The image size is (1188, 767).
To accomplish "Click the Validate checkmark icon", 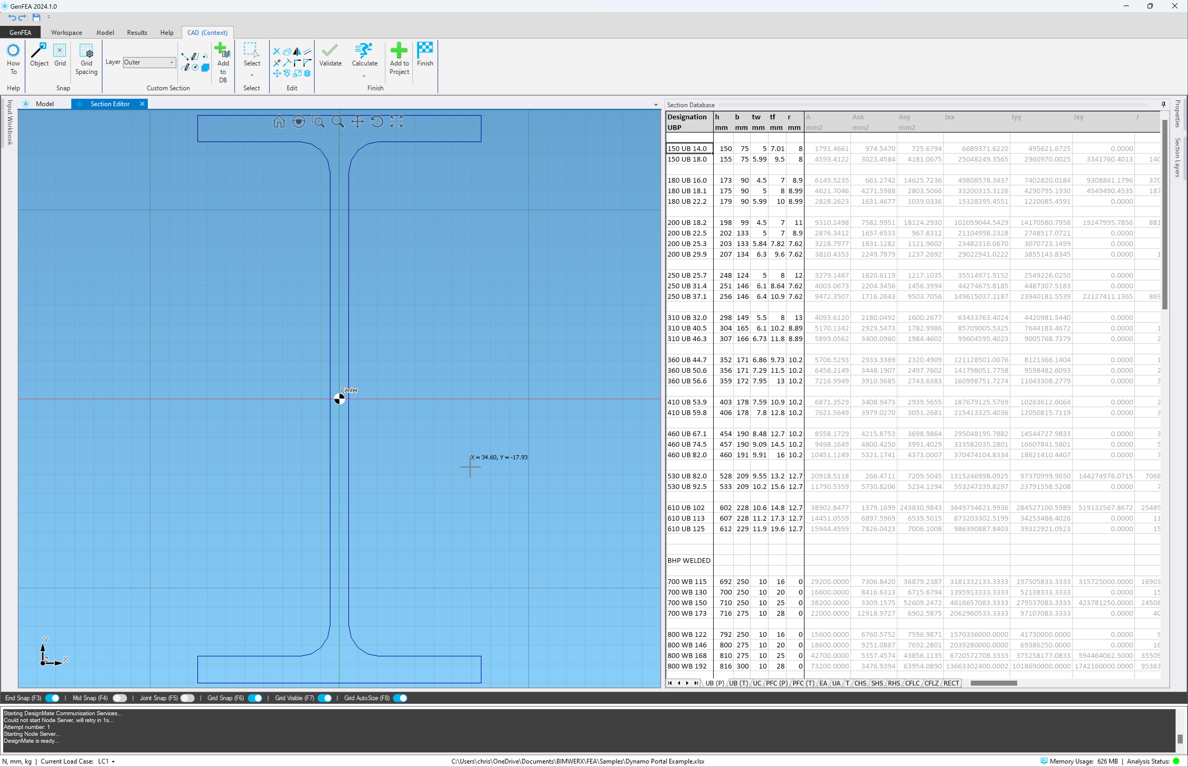I will (x=330, y=51).
